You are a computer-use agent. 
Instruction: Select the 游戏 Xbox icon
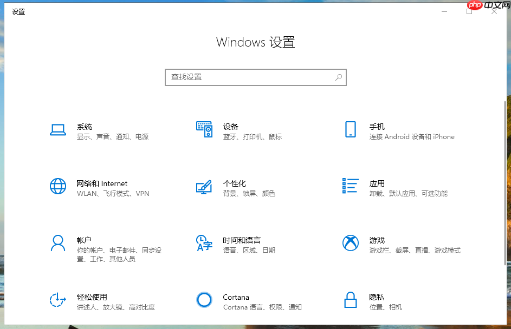point(350,244)
